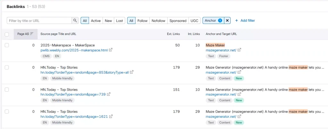Open external link icon for hn.today page=853 source
The image size is (328, 129).
point(132,72)
